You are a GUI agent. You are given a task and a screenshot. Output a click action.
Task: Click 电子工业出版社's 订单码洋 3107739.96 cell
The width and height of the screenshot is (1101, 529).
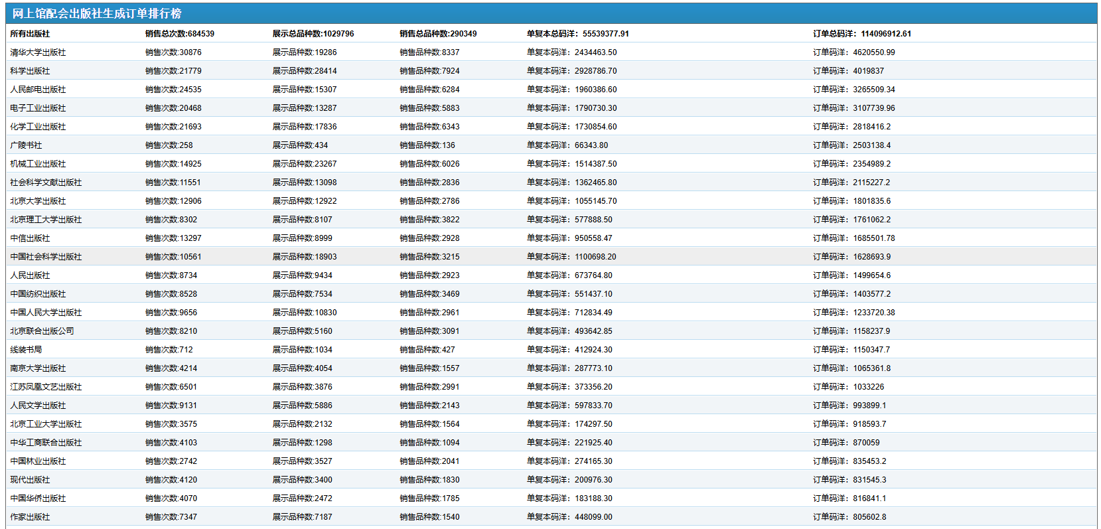tap(853, 108)
